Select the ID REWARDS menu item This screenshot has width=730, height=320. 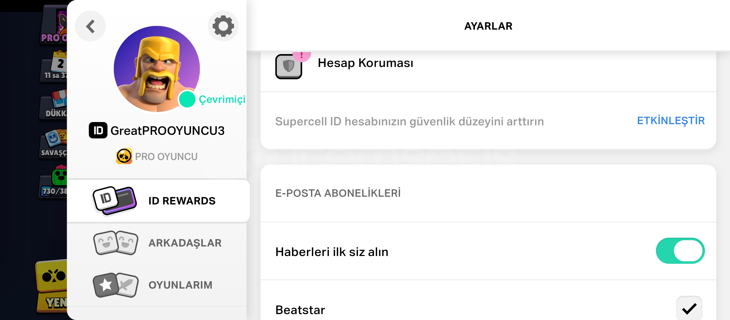(x=158, y=201)
